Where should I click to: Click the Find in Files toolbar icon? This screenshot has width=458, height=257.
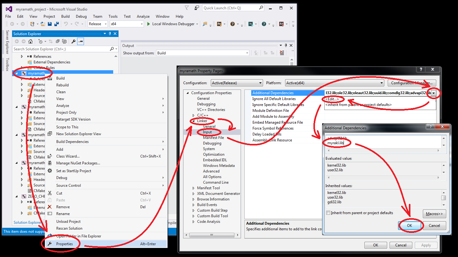pos(205,24)
